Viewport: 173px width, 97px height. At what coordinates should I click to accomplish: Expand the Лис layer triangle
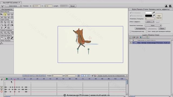pos(133,43)
